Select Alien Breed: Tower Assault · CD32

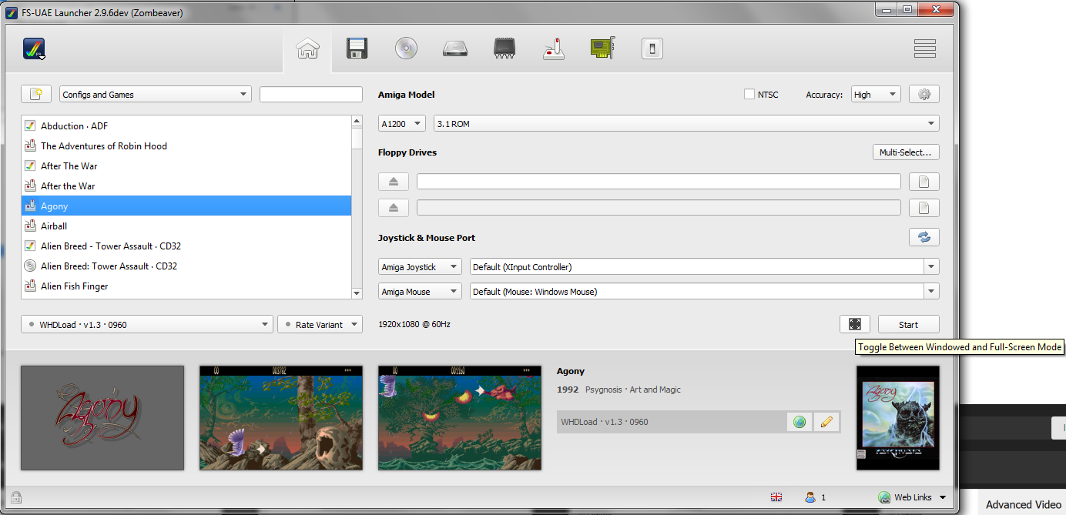tap(186, 266)
